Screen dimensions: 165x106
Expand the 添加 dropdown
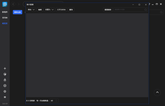click(x=31, y=10)
